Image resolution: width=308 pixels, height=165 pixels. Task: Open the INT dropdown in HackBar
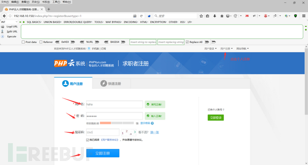(9, 22)
